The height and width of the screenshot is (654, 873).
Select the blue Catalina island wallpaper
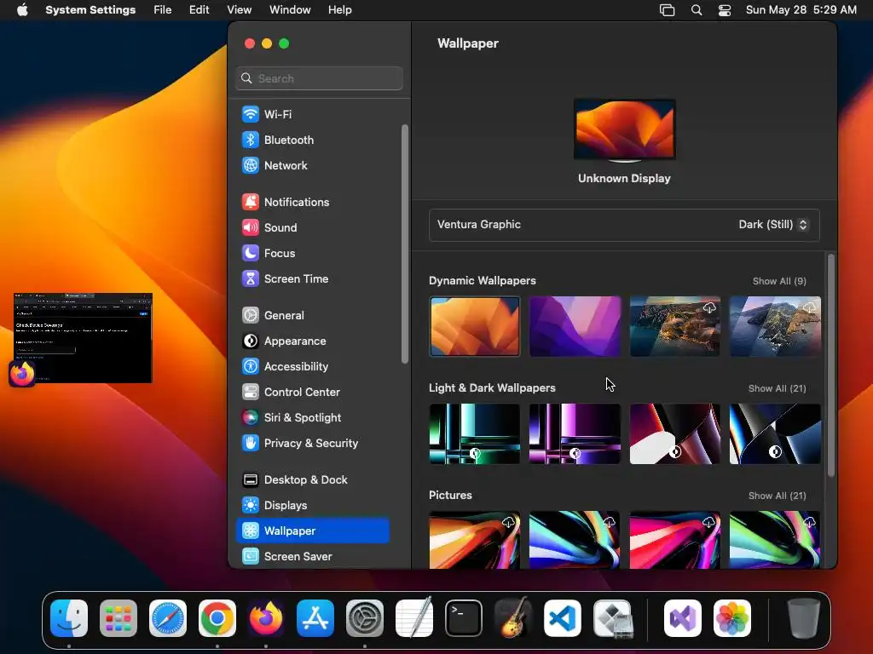click(x=775, y=326)
